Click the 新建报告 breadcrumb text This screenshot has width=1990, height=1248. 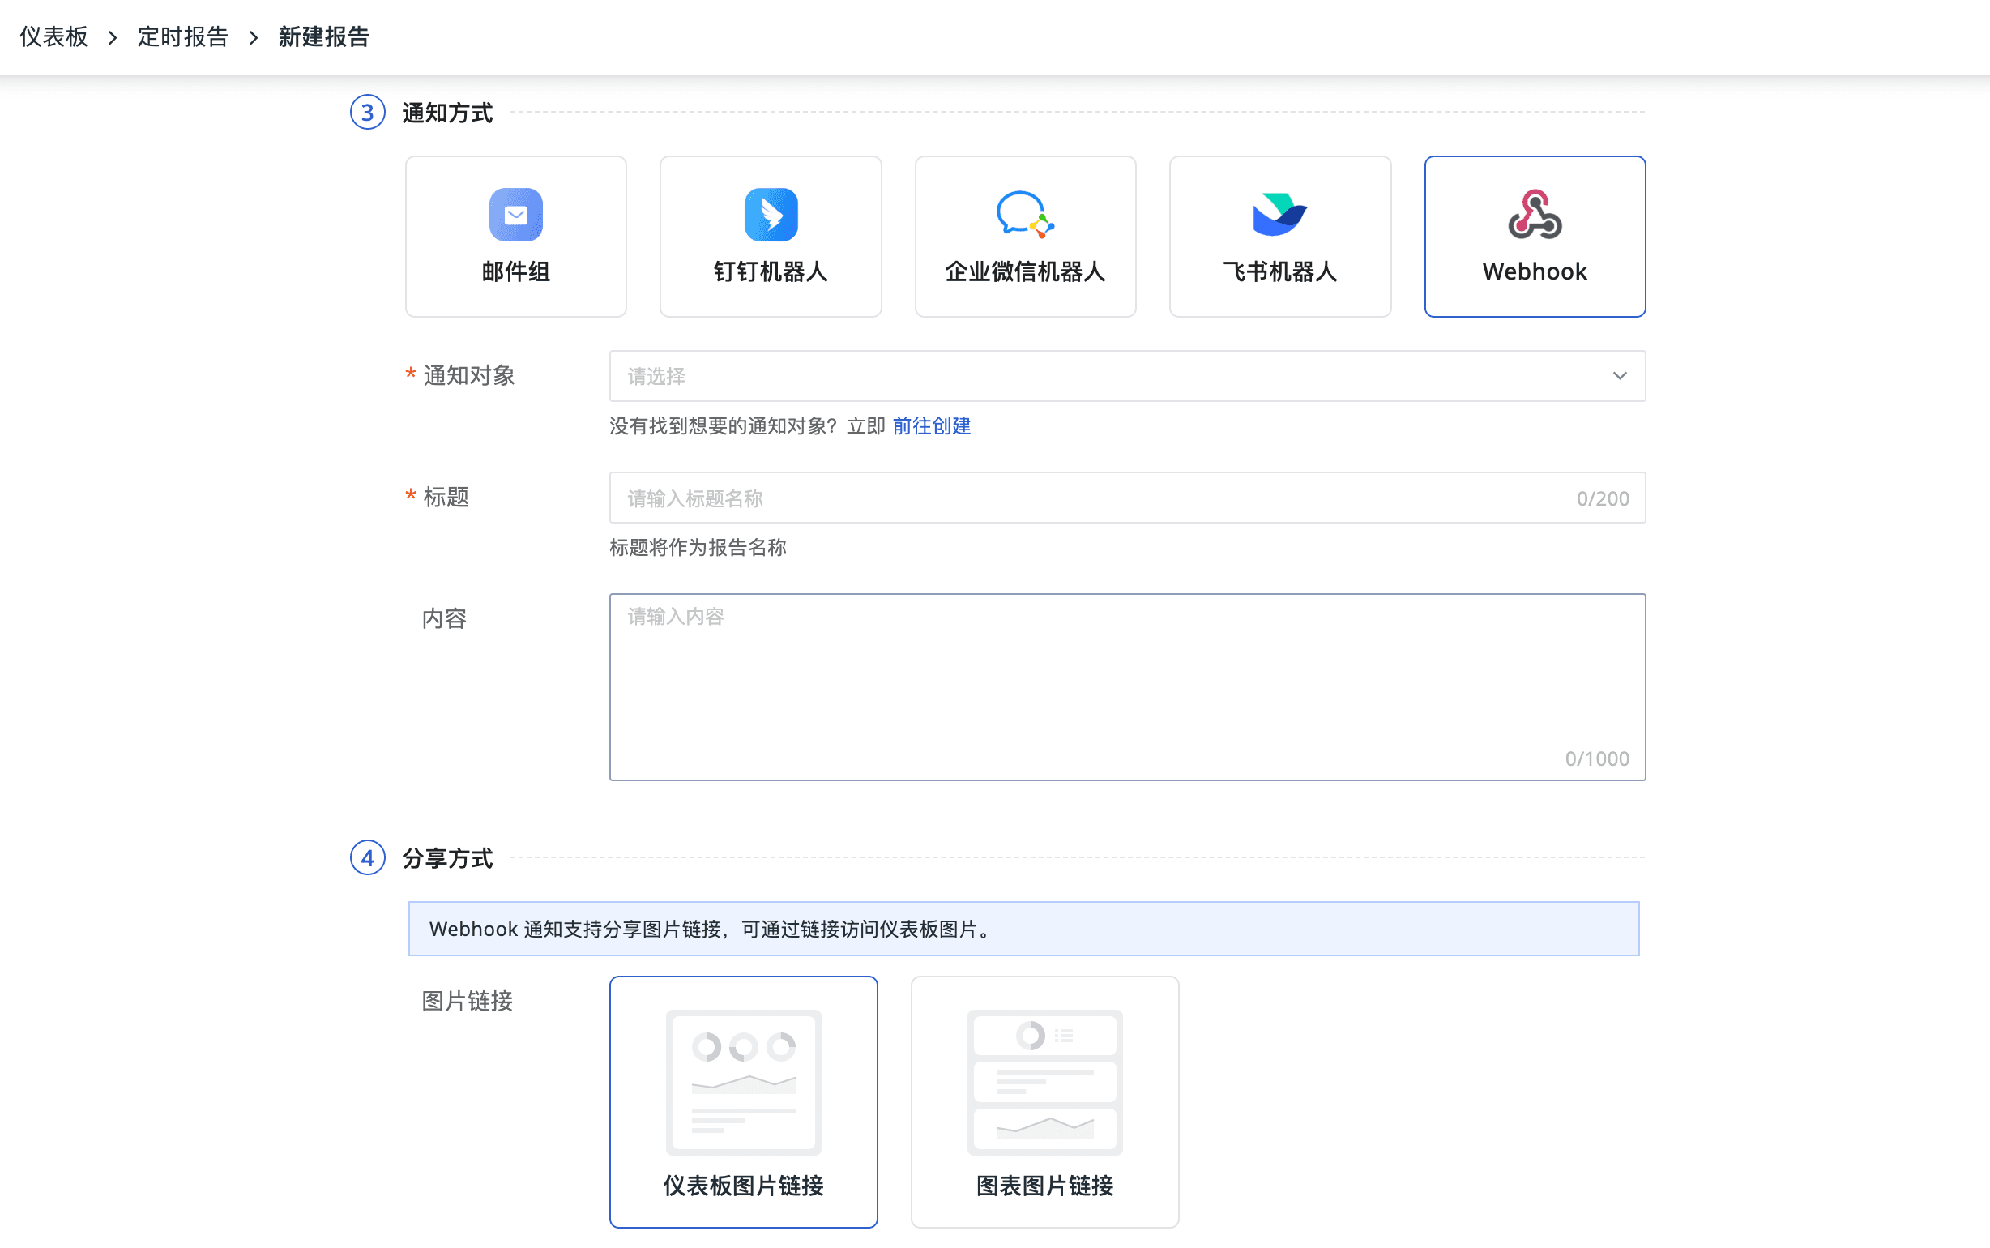tap(323, 37)
